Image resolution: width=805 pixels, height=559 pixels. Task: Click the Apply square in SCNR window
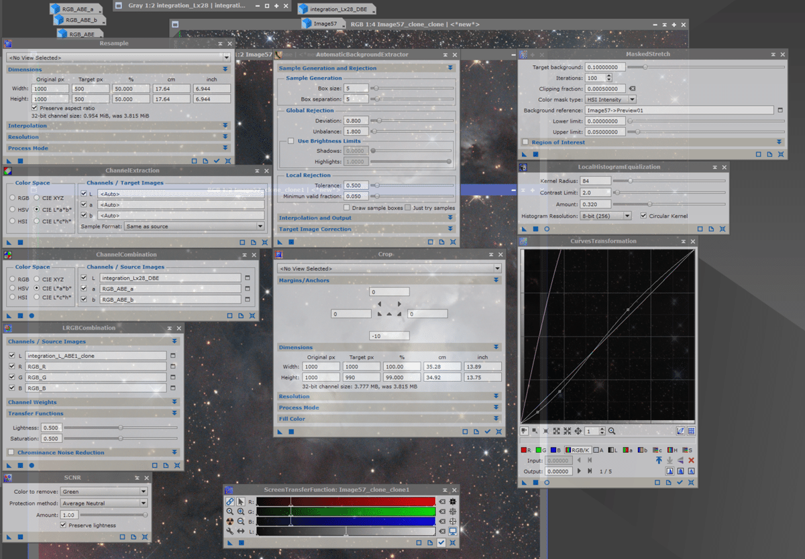pos(20,537)
